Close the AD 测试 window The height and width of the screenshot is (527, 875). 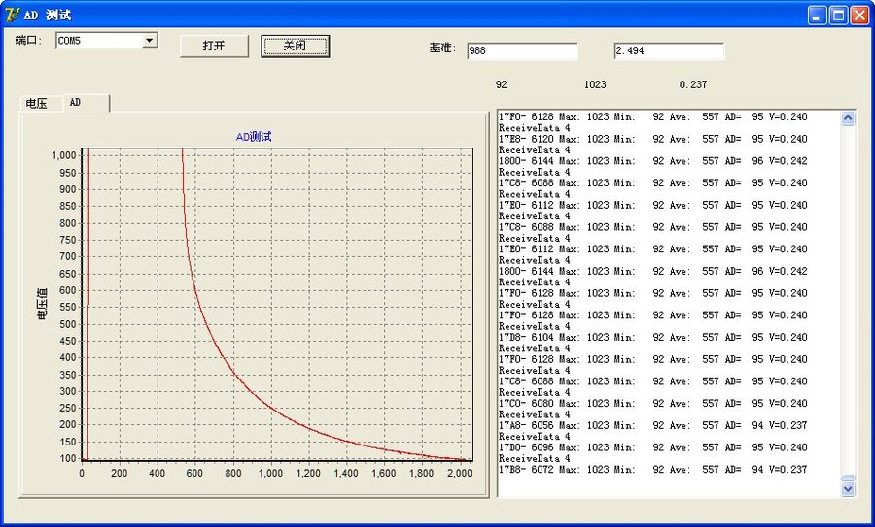coord(859,15)
